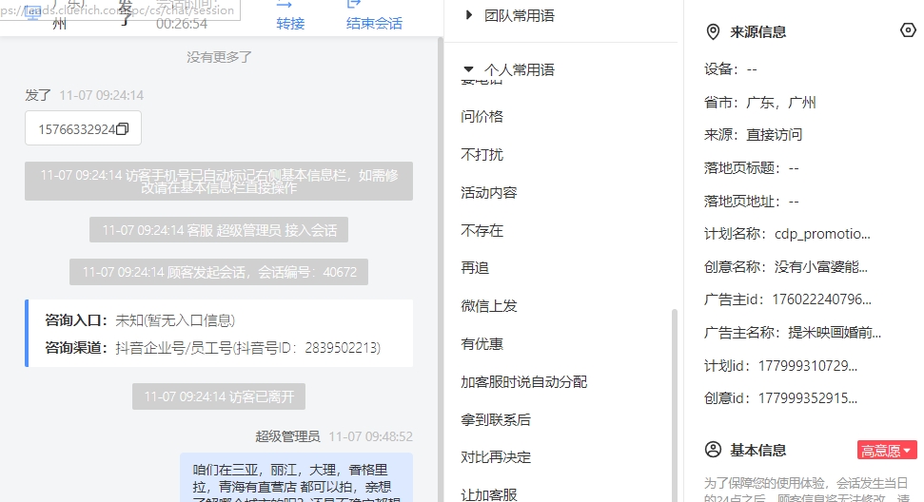Click the 落地页地址 row
The image size is (924, 502).
click(752, 202)
